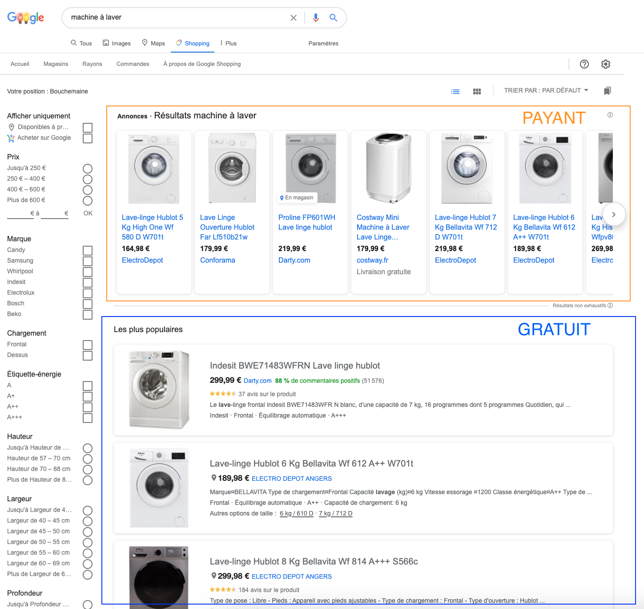
Task: Open Costway Mini Machine à Laver ad
Action: click(x=383, y=227)
